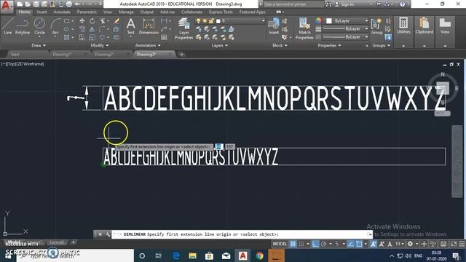Toggle object snap tracking on status bar

[351, 244]
